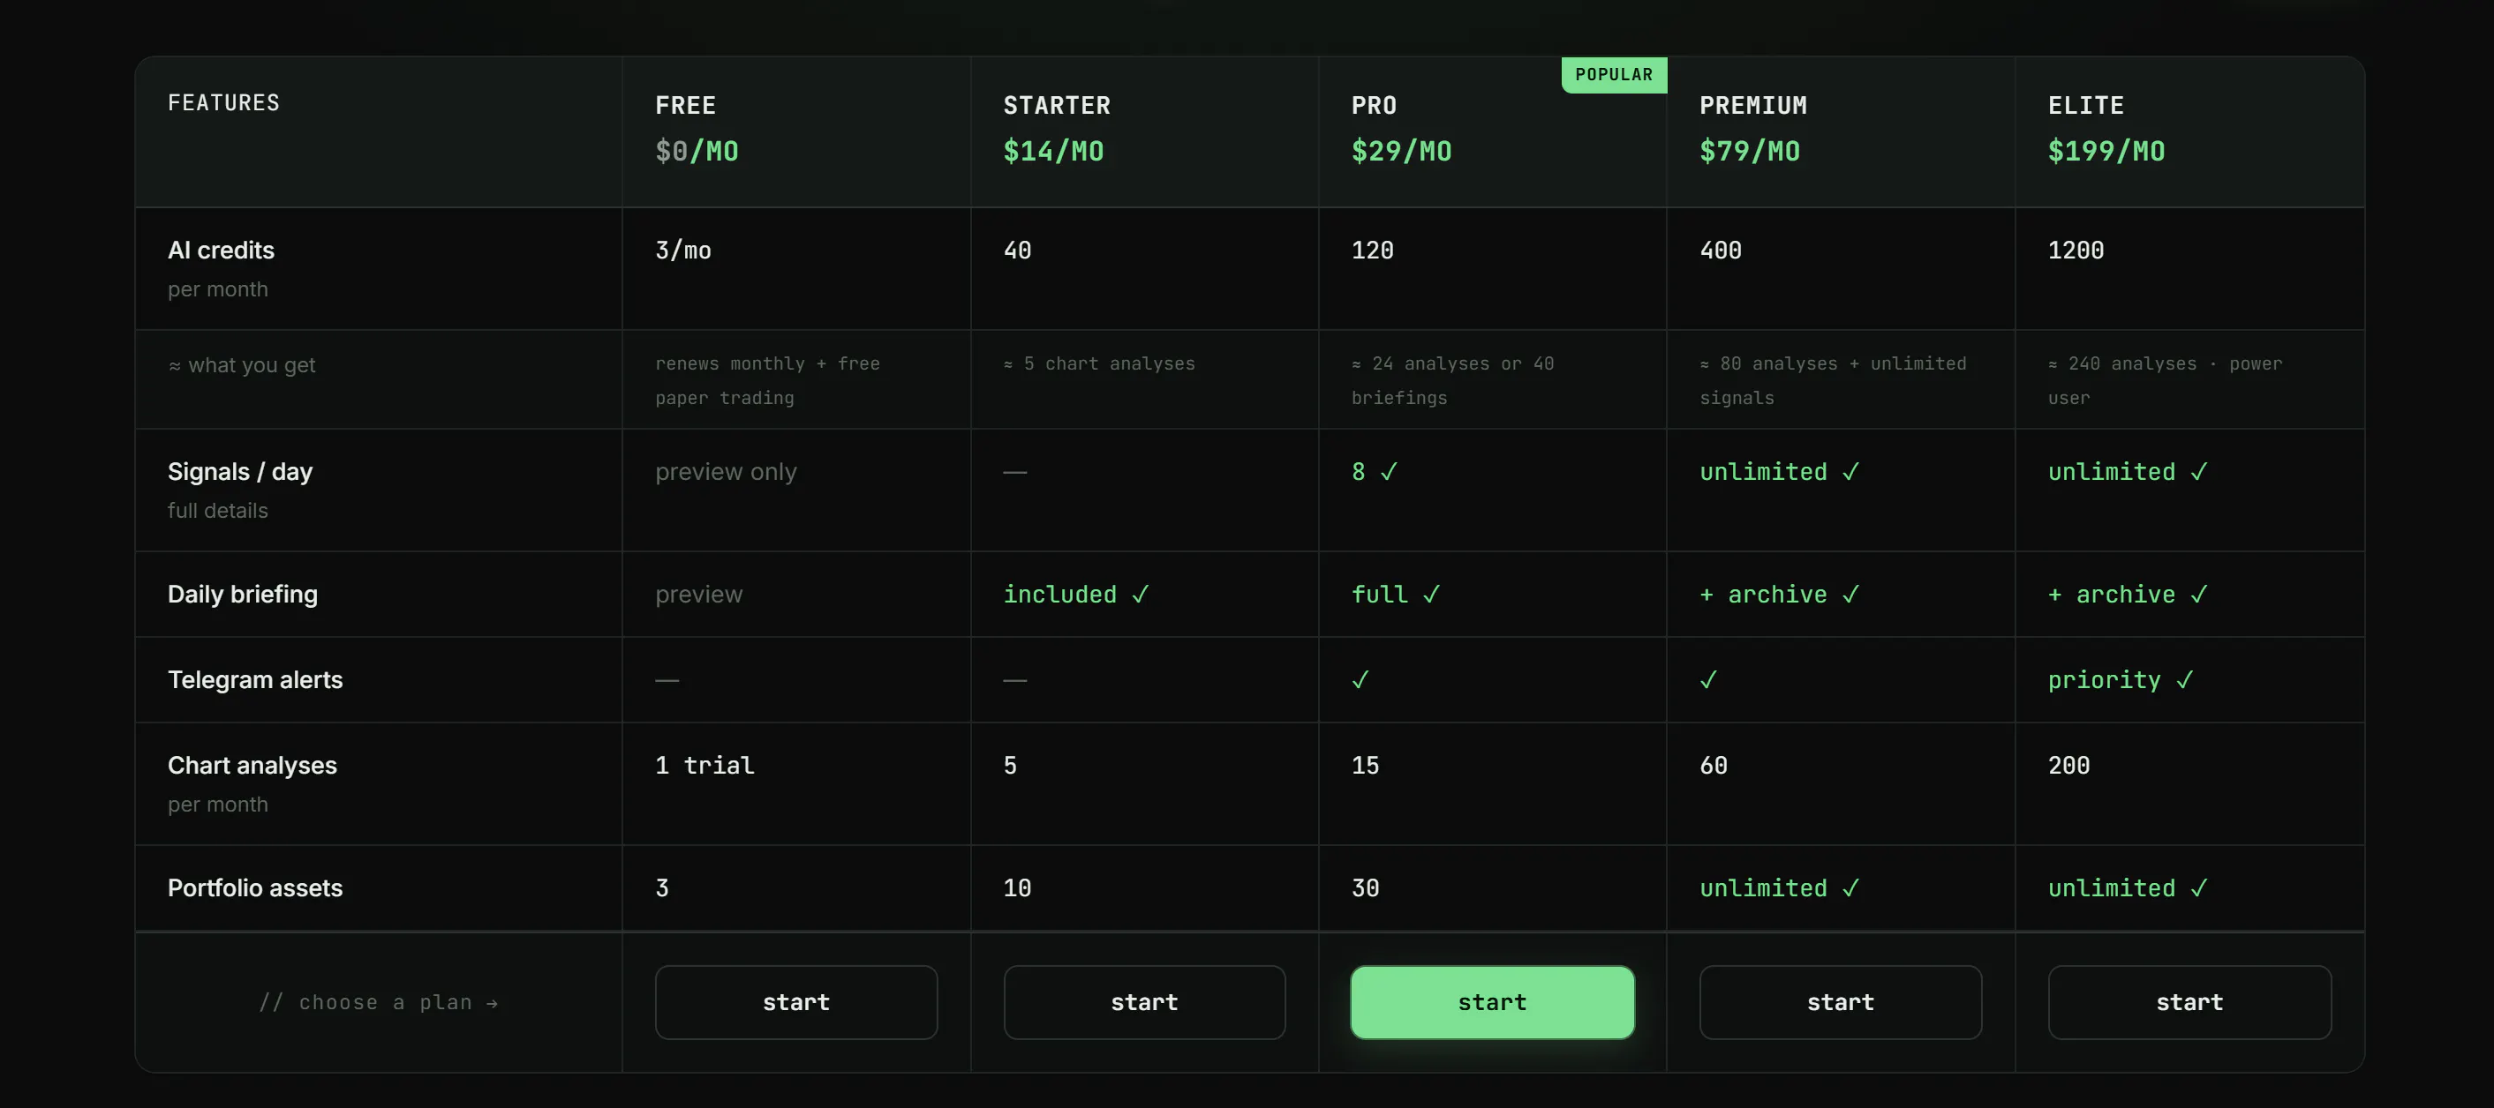Click the Daily briefing row label
Screen dimensions: 2494x1108
[242, 595]
